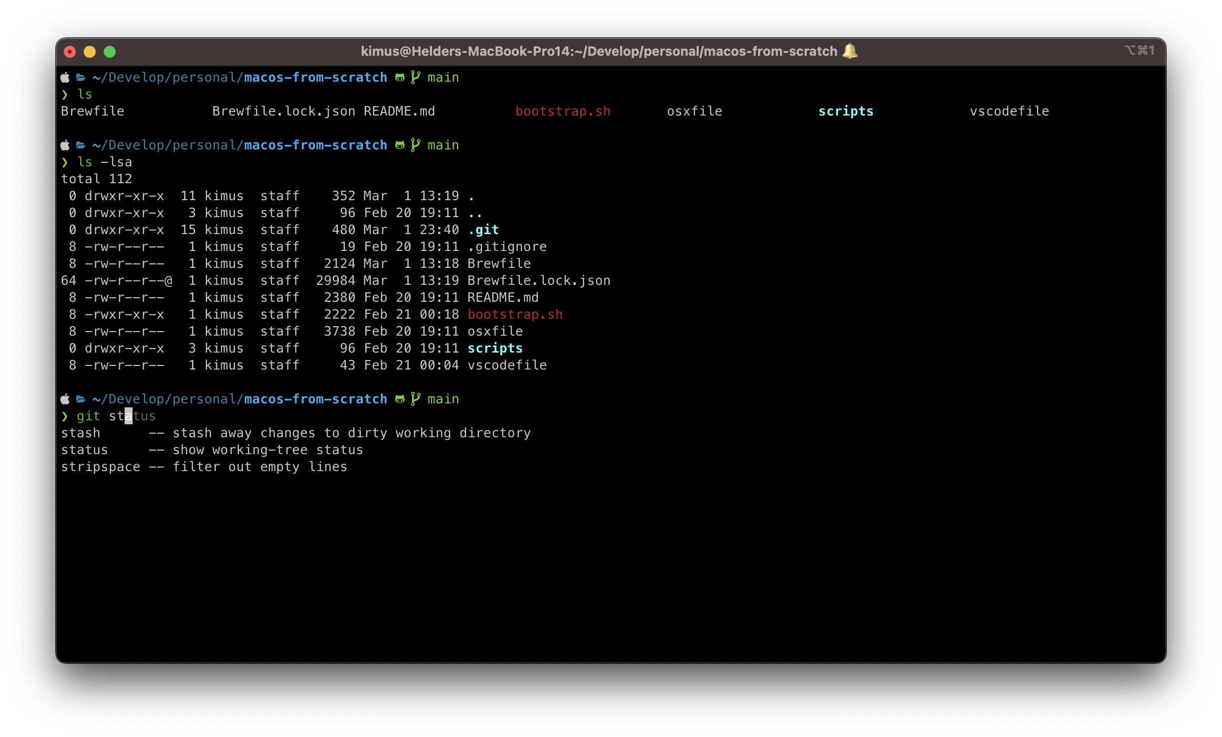
Task: Click the yellow minimize window button
Action: pyautogui.click(x=90, y=52)
